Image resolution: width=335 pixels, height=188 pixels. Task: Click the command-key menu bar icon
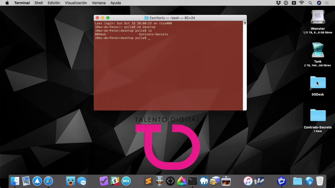click(x=294, y=3)
